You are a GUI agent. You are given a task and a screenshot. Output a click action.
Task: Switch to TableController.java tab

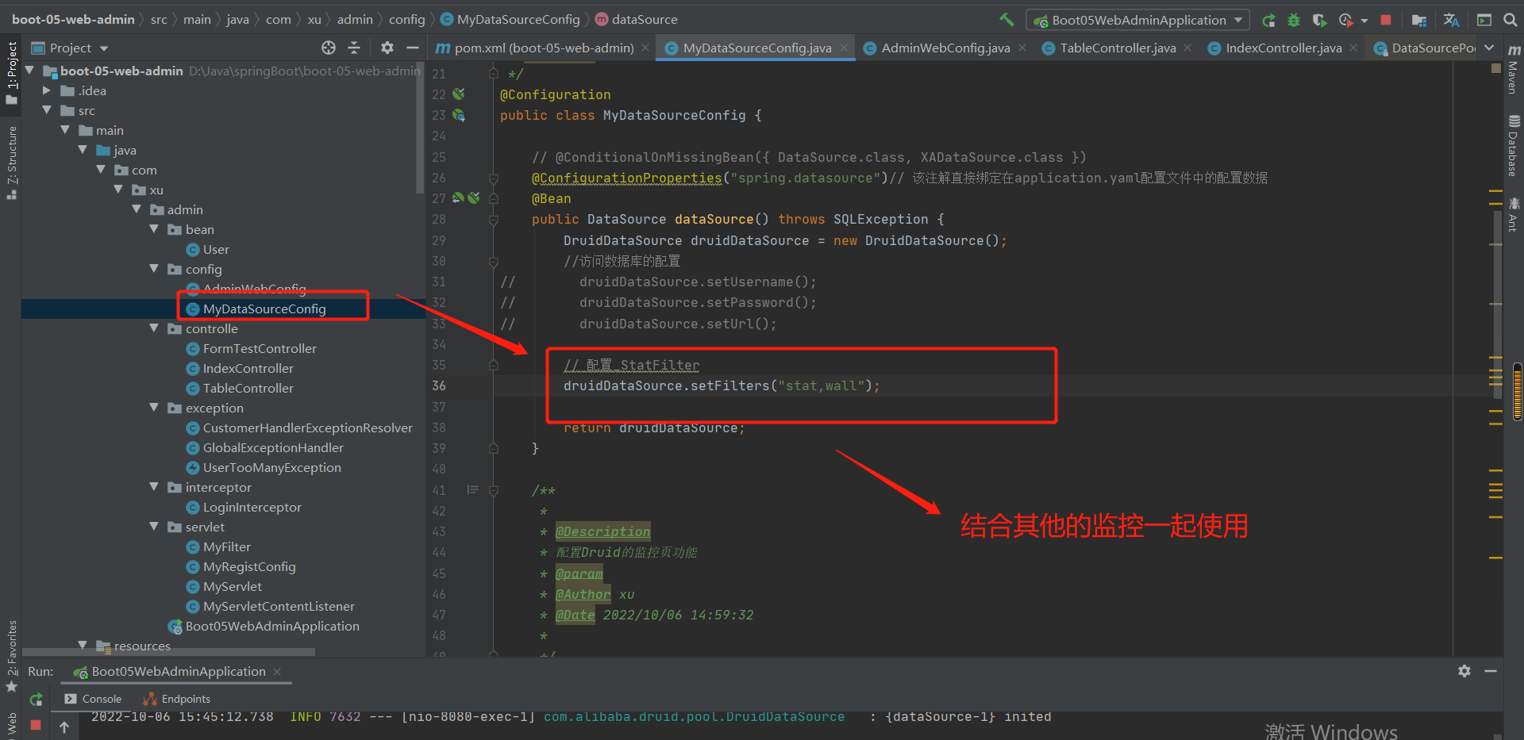click(x=1118, y=48)
